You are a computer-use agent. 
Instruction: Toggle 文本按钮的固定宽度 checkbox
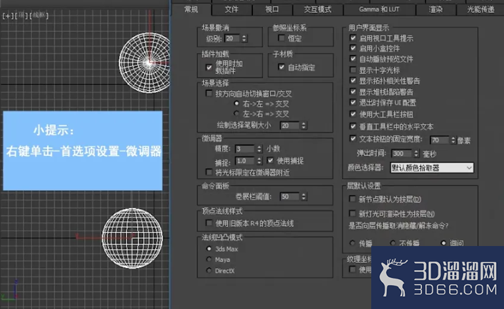tap(353, 139)
